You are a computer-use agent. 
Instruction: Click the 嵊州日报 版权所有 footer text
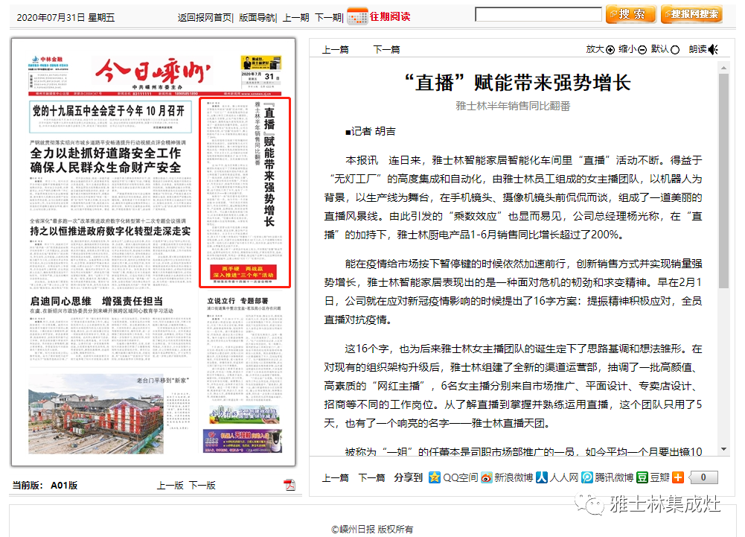(x=372, y=529)
